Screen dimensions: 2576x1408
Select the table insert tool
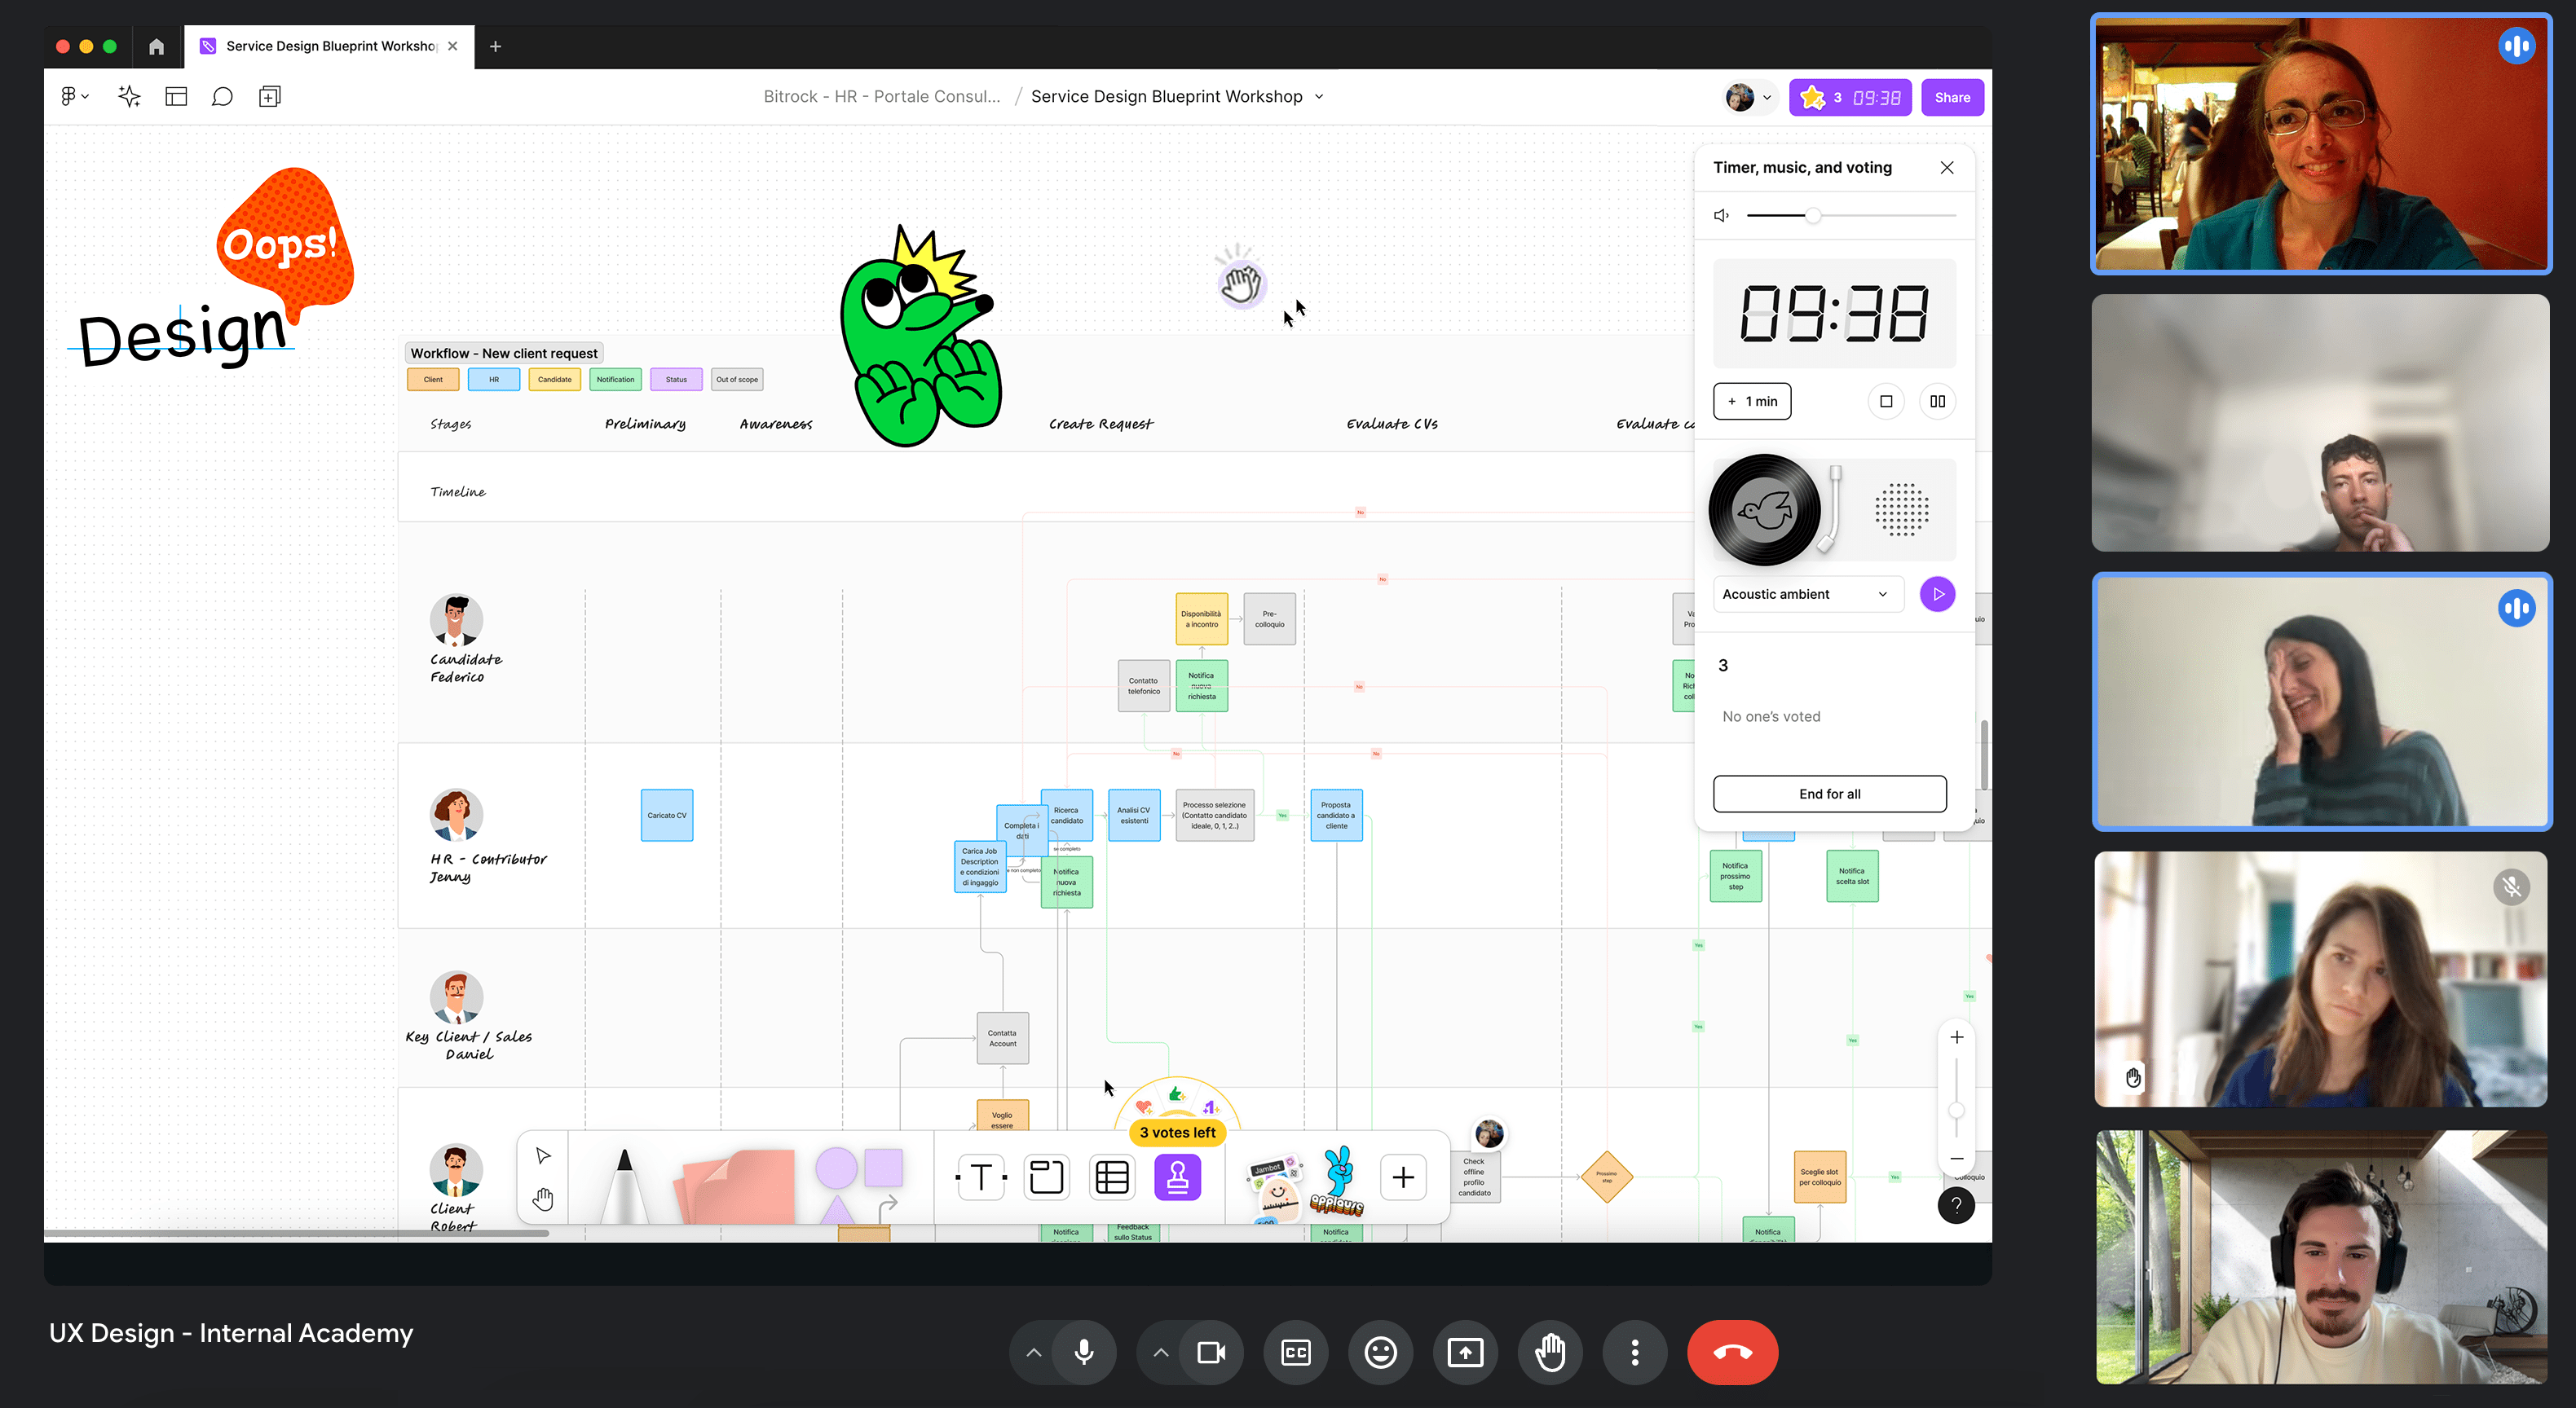click(x=1110, y=1177)
